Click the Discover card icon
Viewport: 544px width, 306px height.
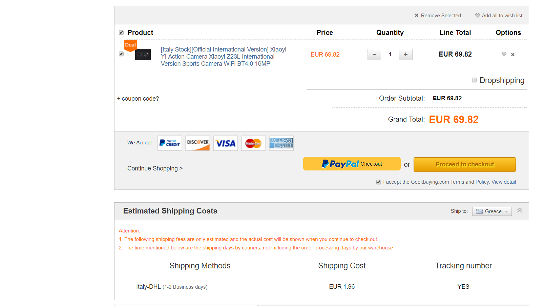pos(198,143)
